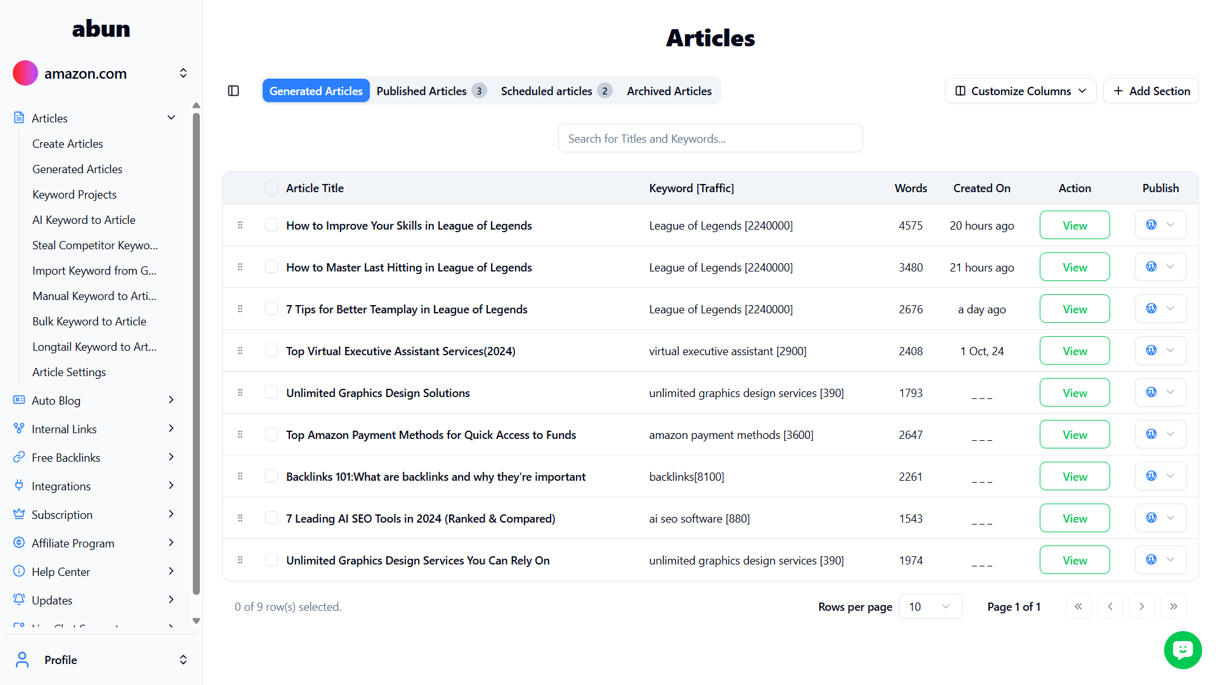This screenshot has height=685, width=1218.
Task: Click drag handle for 7 Tips Teamplay row
Action: pos(240,308)
